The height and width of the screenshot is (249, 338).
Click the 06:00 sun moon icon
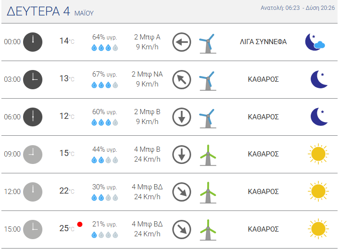319,117
